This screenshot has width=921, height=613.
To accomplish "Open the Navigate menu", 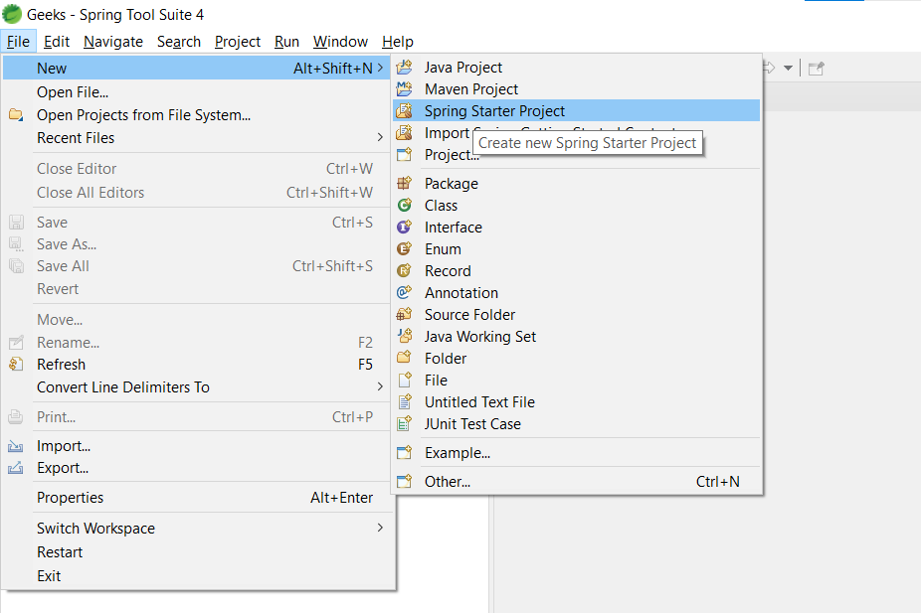I will [x=113, y=42].
